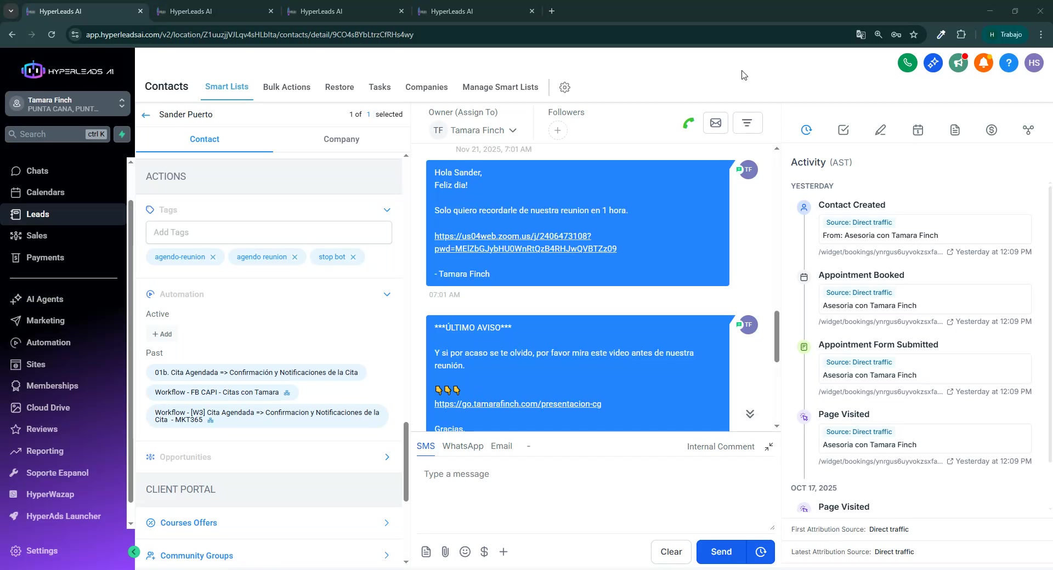Image resolution: width=1053 pixels, height=570 pixels.
Task: Open the Payments dollar icon in right panel
Action: [x=992, y=130]
